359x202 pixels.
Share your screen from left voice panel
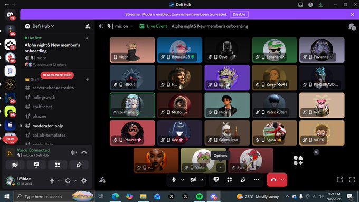point(36,165)
